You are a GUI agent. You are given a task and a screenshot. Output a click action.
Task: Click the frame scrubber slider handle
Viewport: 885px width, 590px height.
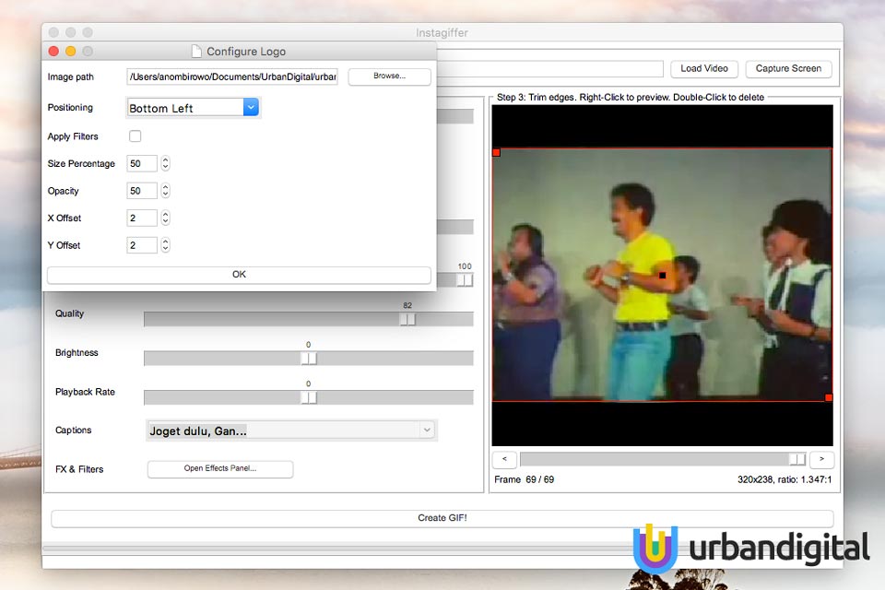click(796, 460)
